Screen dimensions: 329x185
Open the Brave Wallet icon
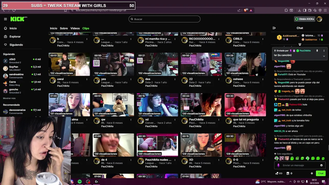point(310,10)
